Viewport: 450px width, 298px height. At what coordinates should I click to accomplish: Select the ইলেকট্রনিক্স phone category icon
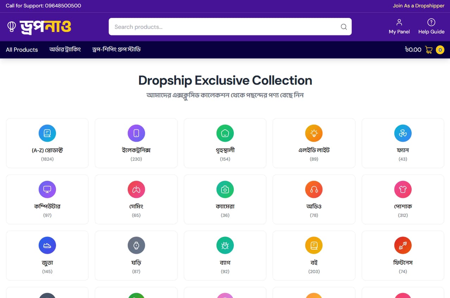pos(136,133)
